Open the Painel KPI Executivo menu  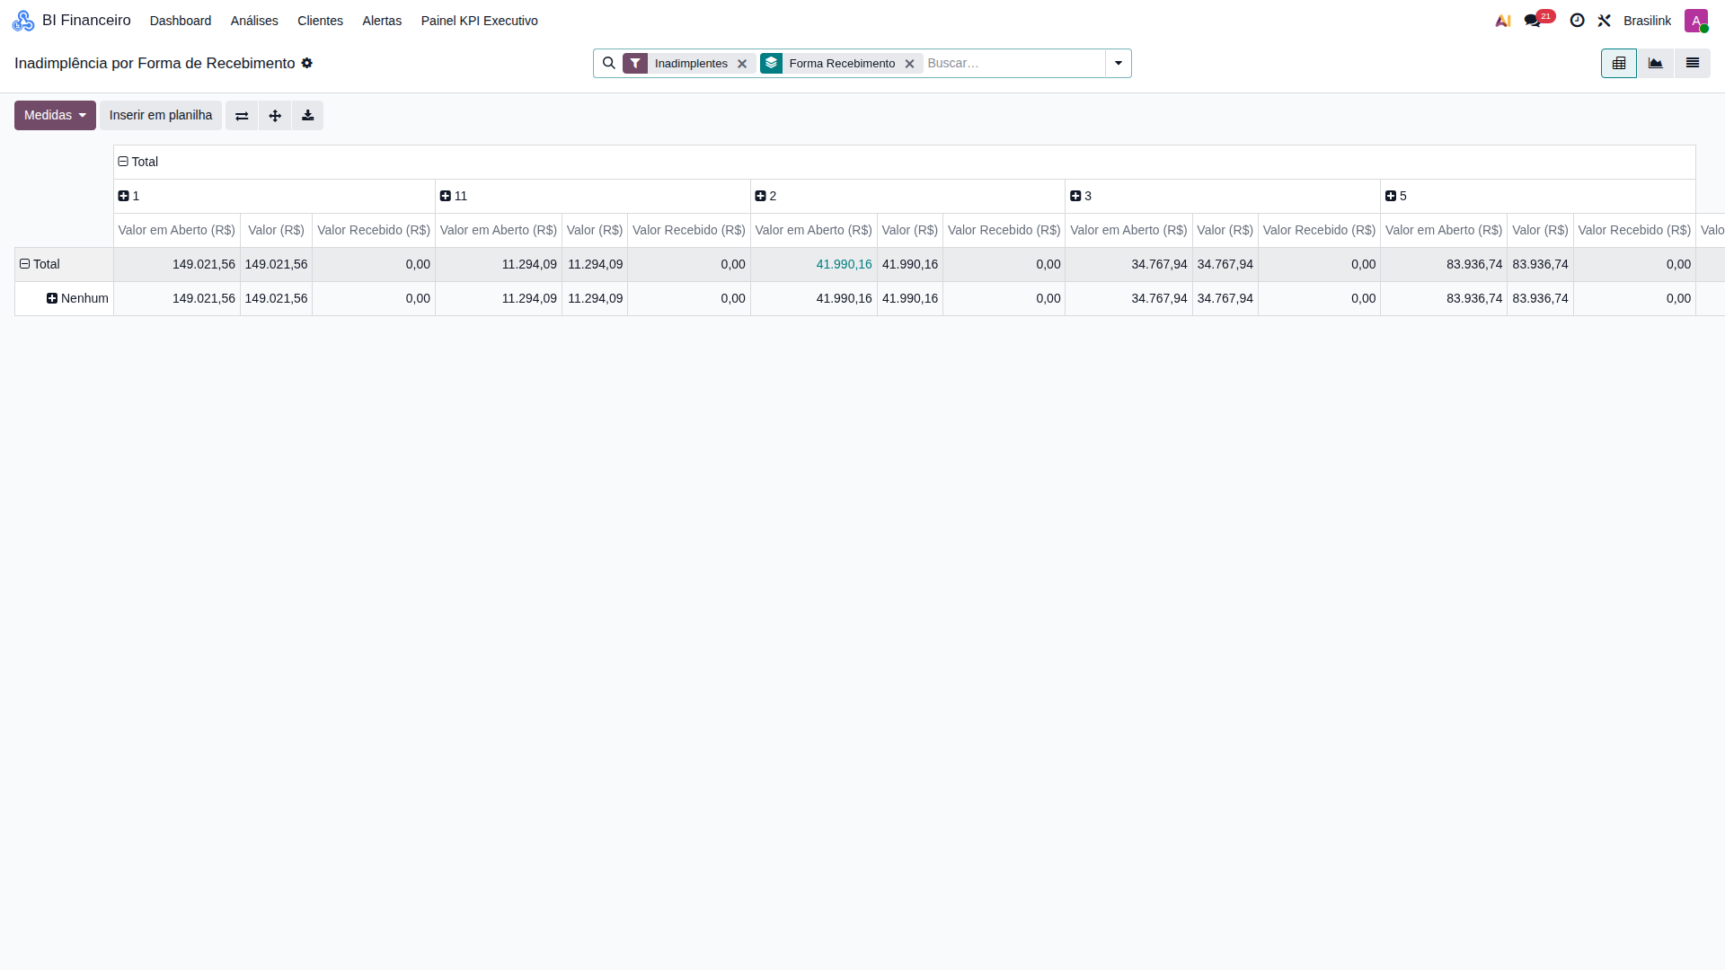(480, 21)
